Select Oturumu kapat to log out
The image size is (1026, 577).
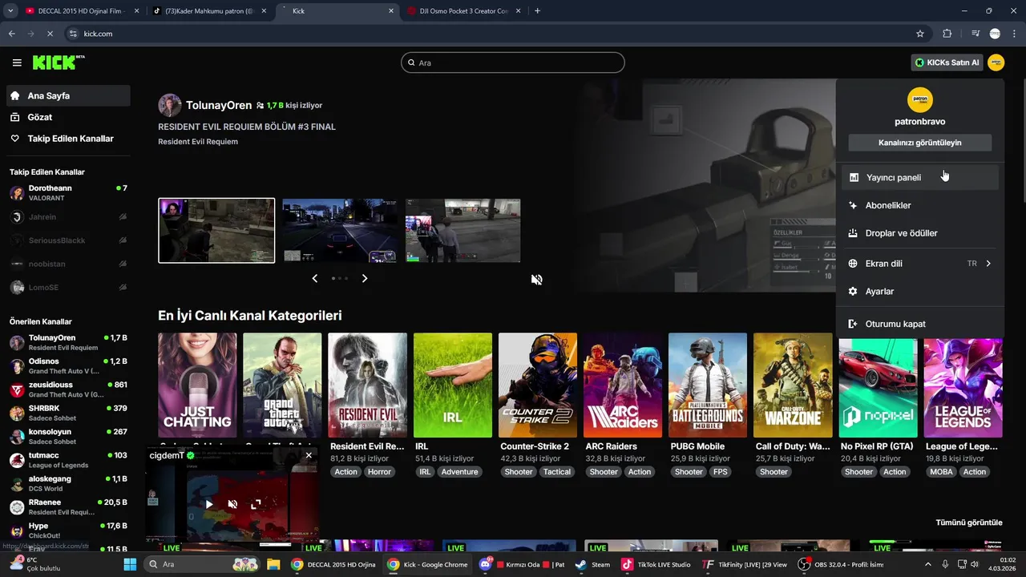click(920, 324)
